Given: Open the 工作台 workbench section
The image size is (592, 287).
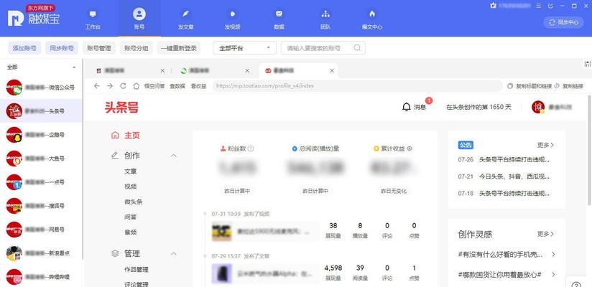Looking at the screenshot, I should (x=93, y=20).
